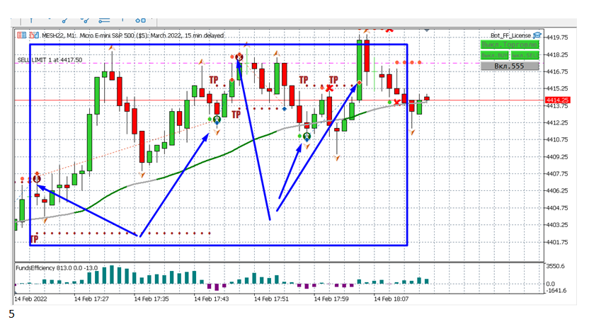Click the MESH22, M1 chart title text
This screenshot has height=329, width=606.
(132, 35)
